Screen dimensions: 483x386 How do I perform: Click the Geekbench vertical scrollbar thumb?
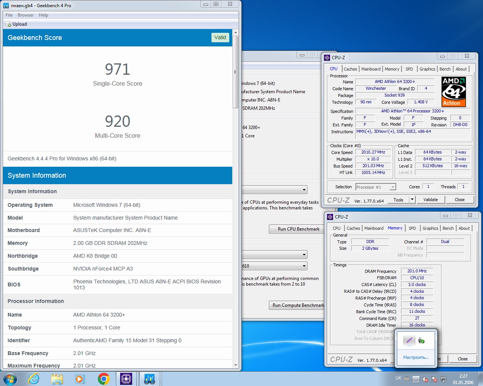pyautogui.click(x=236, y=72)
